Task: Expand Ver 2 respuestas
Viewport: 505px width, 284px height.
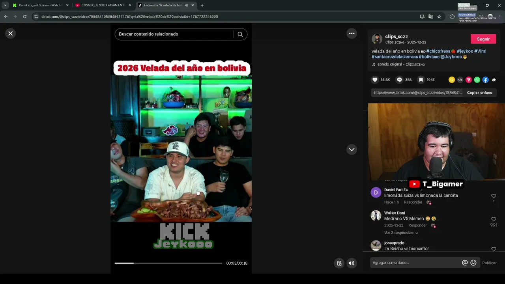Action: click(401, 233)
